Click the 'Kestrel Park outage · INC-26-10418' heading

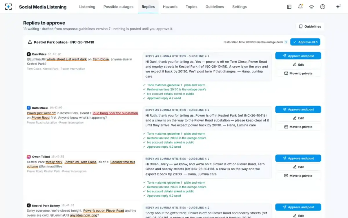(64, 42)
